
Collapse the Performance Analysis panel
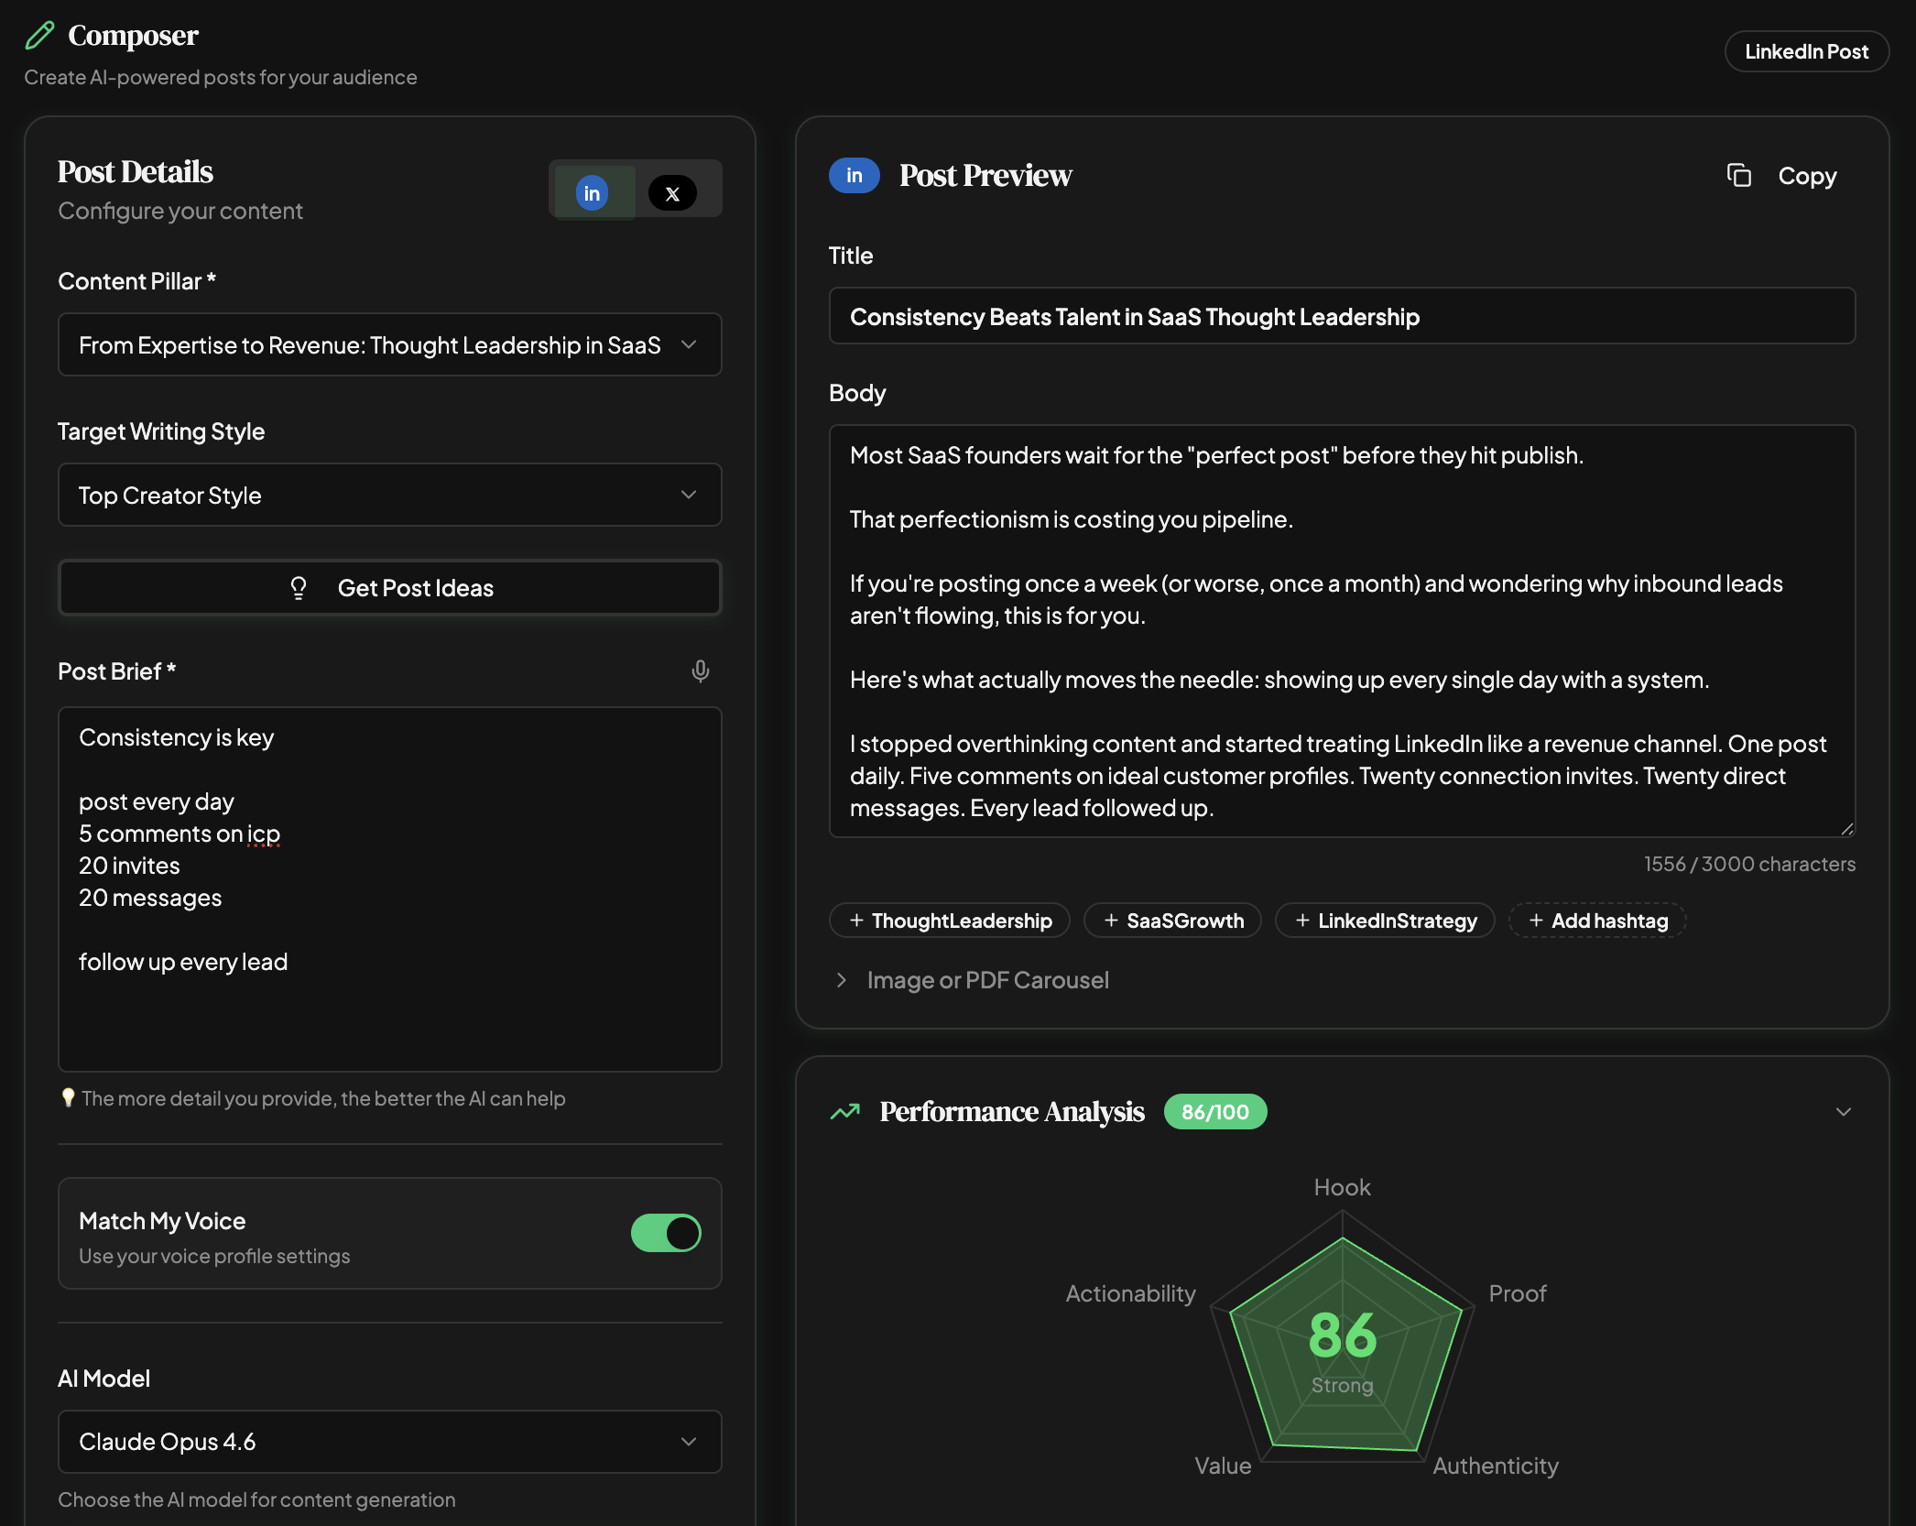click(x=1843, y=1111)
